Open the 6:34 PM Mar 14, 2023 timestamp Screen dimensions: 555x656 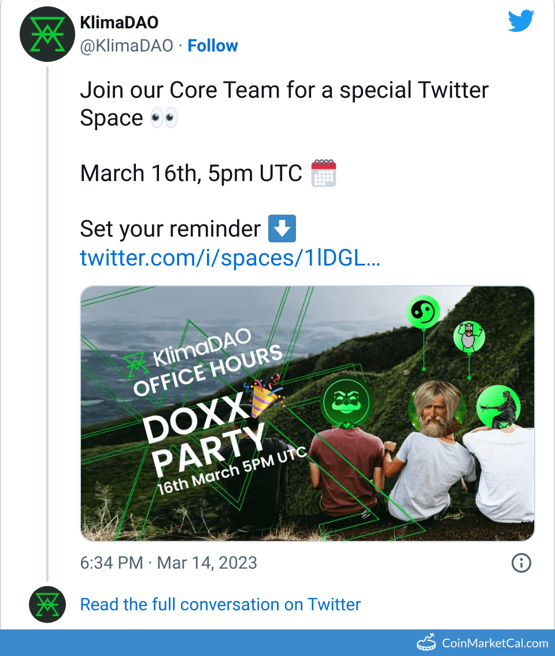pyautogui.click(x=169, y=563)
